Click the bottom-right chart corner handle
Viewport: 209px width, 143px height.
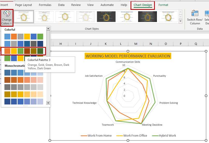206,140
